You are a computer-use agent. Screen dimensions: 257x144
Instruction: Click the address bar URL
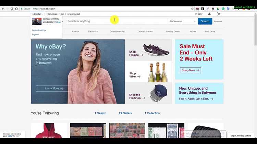tap(44, 9)
